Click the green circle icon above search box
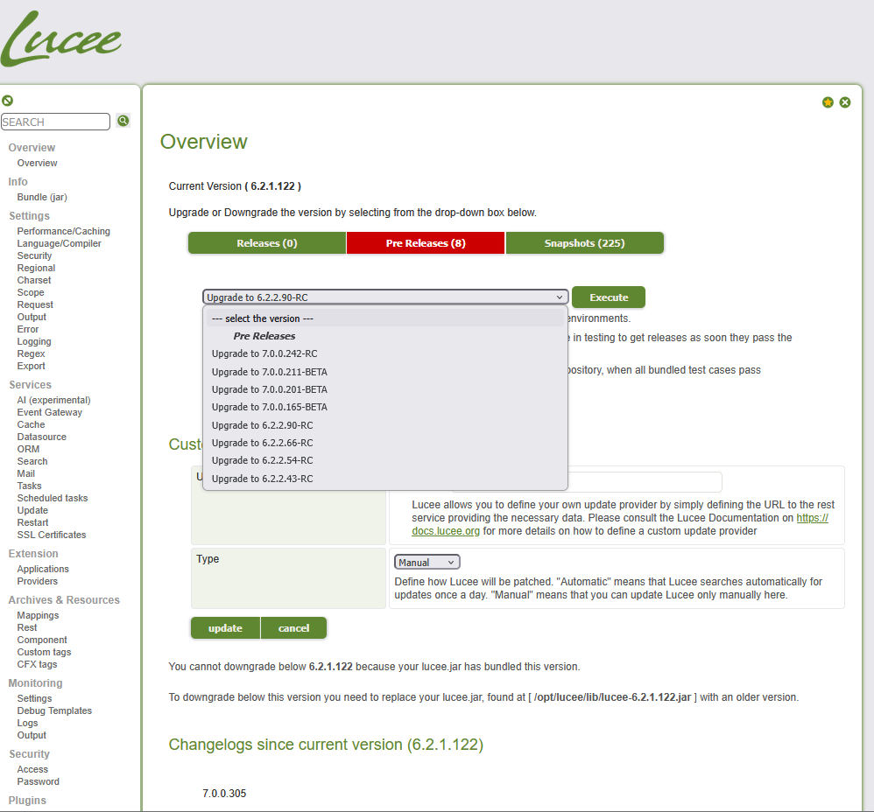Screen dimensions: 874x812 pyautogui.click(x=7, y=101)
